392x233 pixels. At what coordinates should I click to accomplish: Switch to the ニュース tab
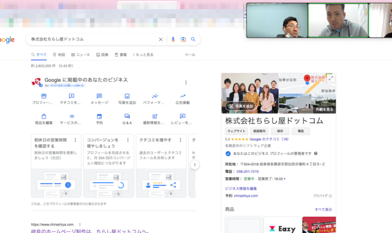point(81,55)
